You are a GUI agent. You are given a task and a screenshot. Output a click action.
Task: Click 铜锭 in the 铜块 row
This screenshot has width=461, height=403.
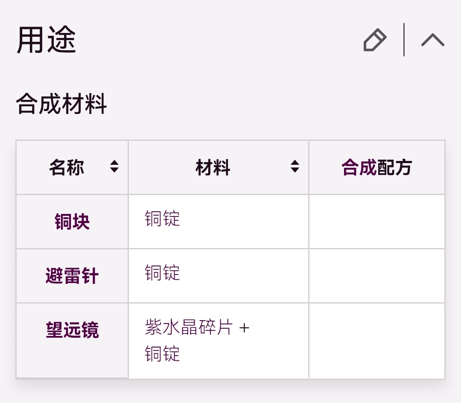(x=162, y=219)
